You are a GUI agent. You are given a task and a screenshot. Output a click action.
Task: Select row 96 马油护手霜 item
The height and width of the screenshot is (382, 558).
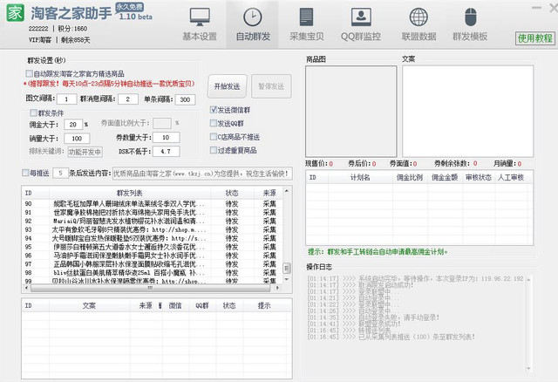coord(152,256)
